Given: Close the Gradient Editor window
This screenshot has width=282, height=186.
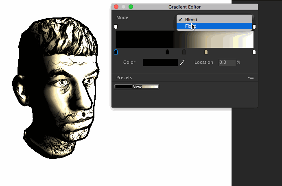Looking at the screenshot, I should pos(116,7).
